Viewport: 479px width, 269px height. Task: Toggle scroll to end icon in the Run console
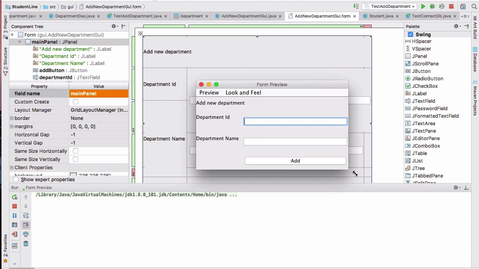click(x=26, y=225)
